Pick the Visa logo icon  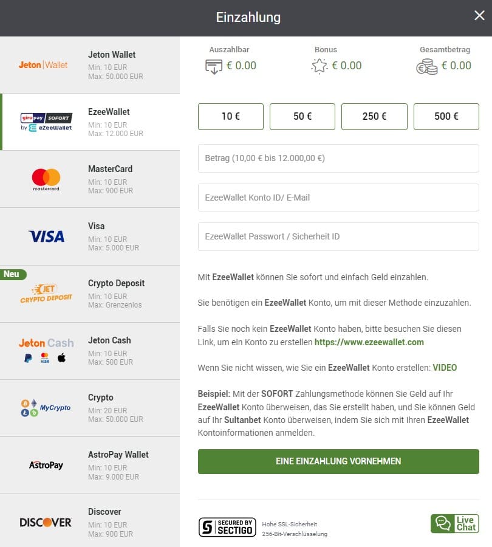[46, 236]
